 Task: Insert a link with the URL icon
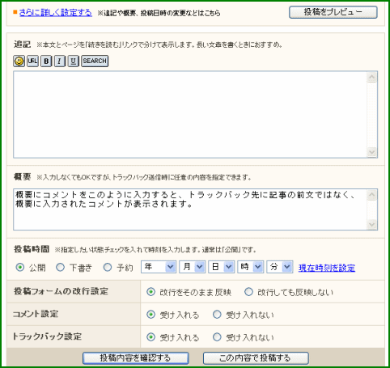[32, 61]
